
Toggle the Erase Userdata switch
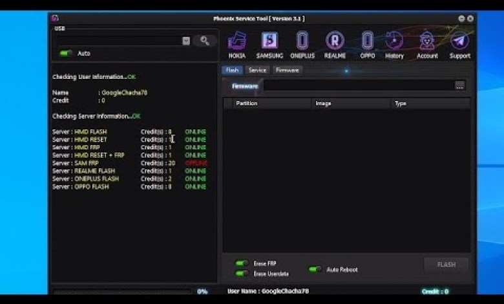[x=242, y=274]
